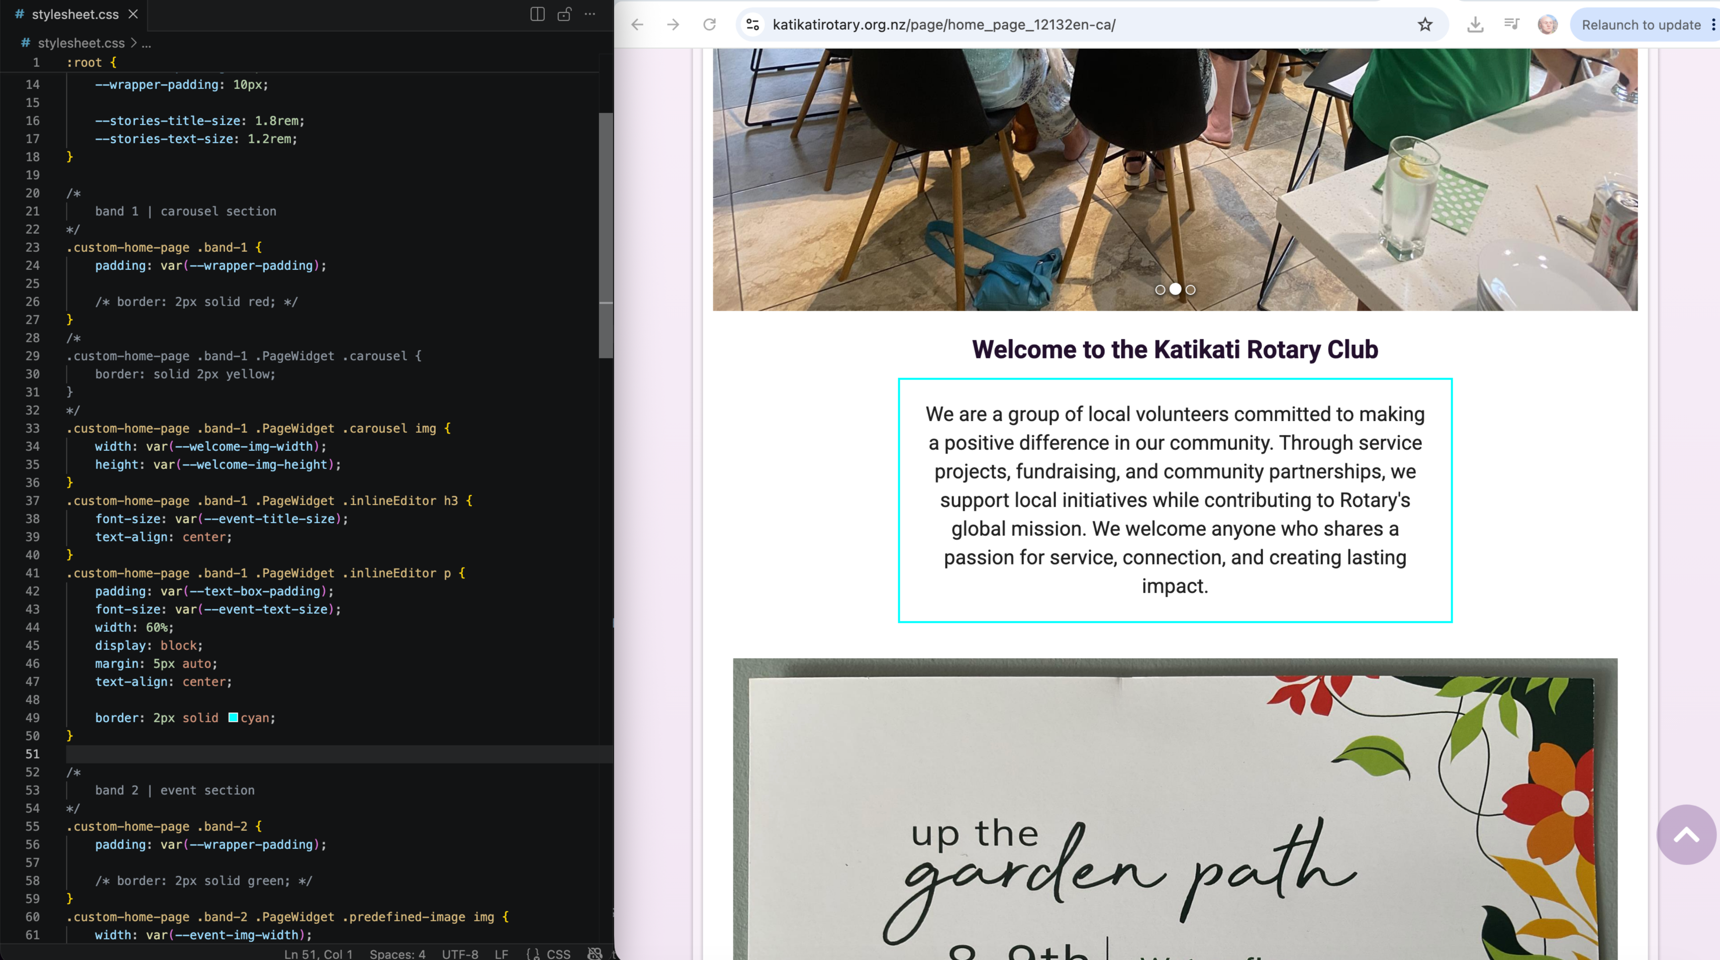Screen dimensions: 1720x960
Task: Select the active middle carousel dot
Action: tap(1175, 289)
